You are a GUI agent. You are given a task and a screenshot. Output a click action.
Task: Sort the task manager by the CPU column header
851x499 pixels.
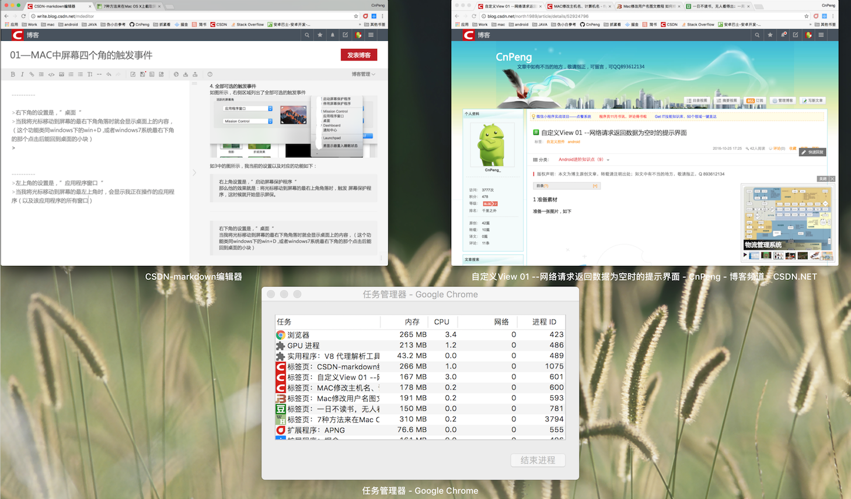click(x=442, y=322)
